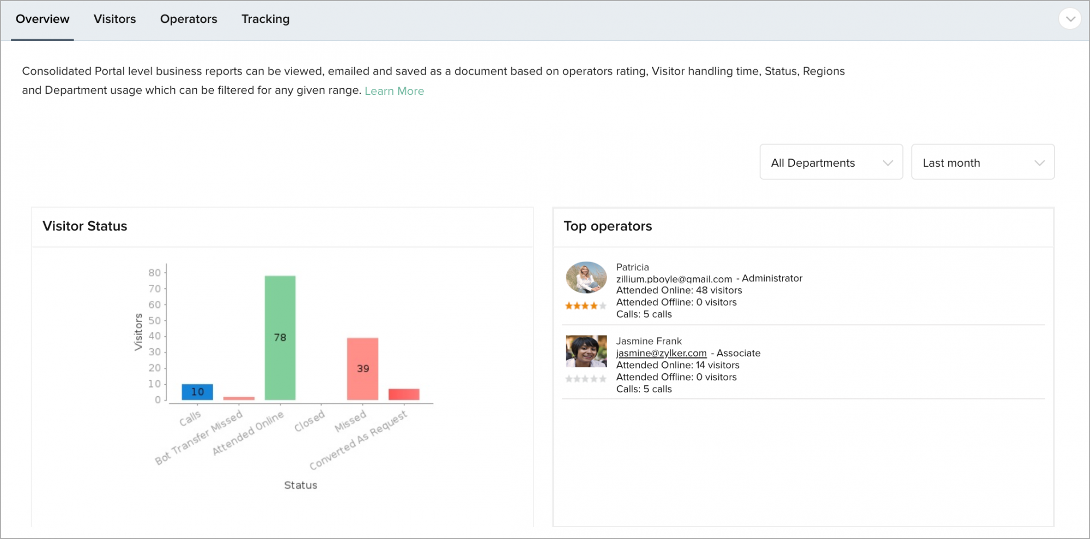
Task: Click Patricia's email address text
Action: pyautogui.click(x=674, y=279)
